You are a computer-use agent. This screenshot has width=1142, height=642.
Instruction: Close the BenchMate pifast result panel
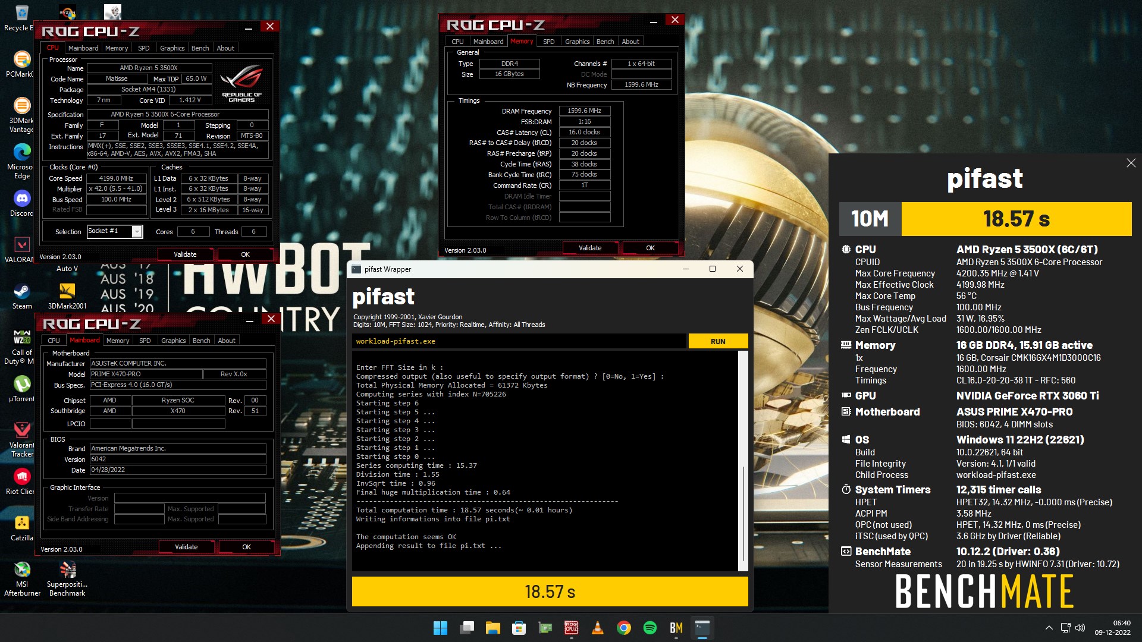[1131, 163]
